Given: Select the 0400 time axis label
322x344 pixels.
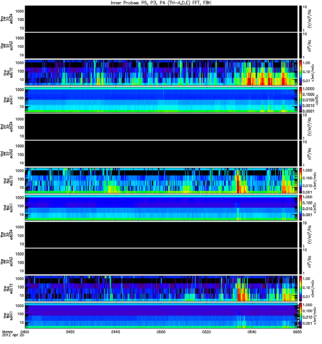Looking at the screenshot, I should 25,332.
